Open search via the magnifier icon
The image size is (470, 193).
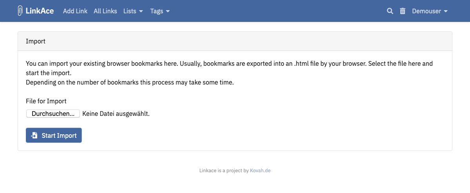pos(390,11)
